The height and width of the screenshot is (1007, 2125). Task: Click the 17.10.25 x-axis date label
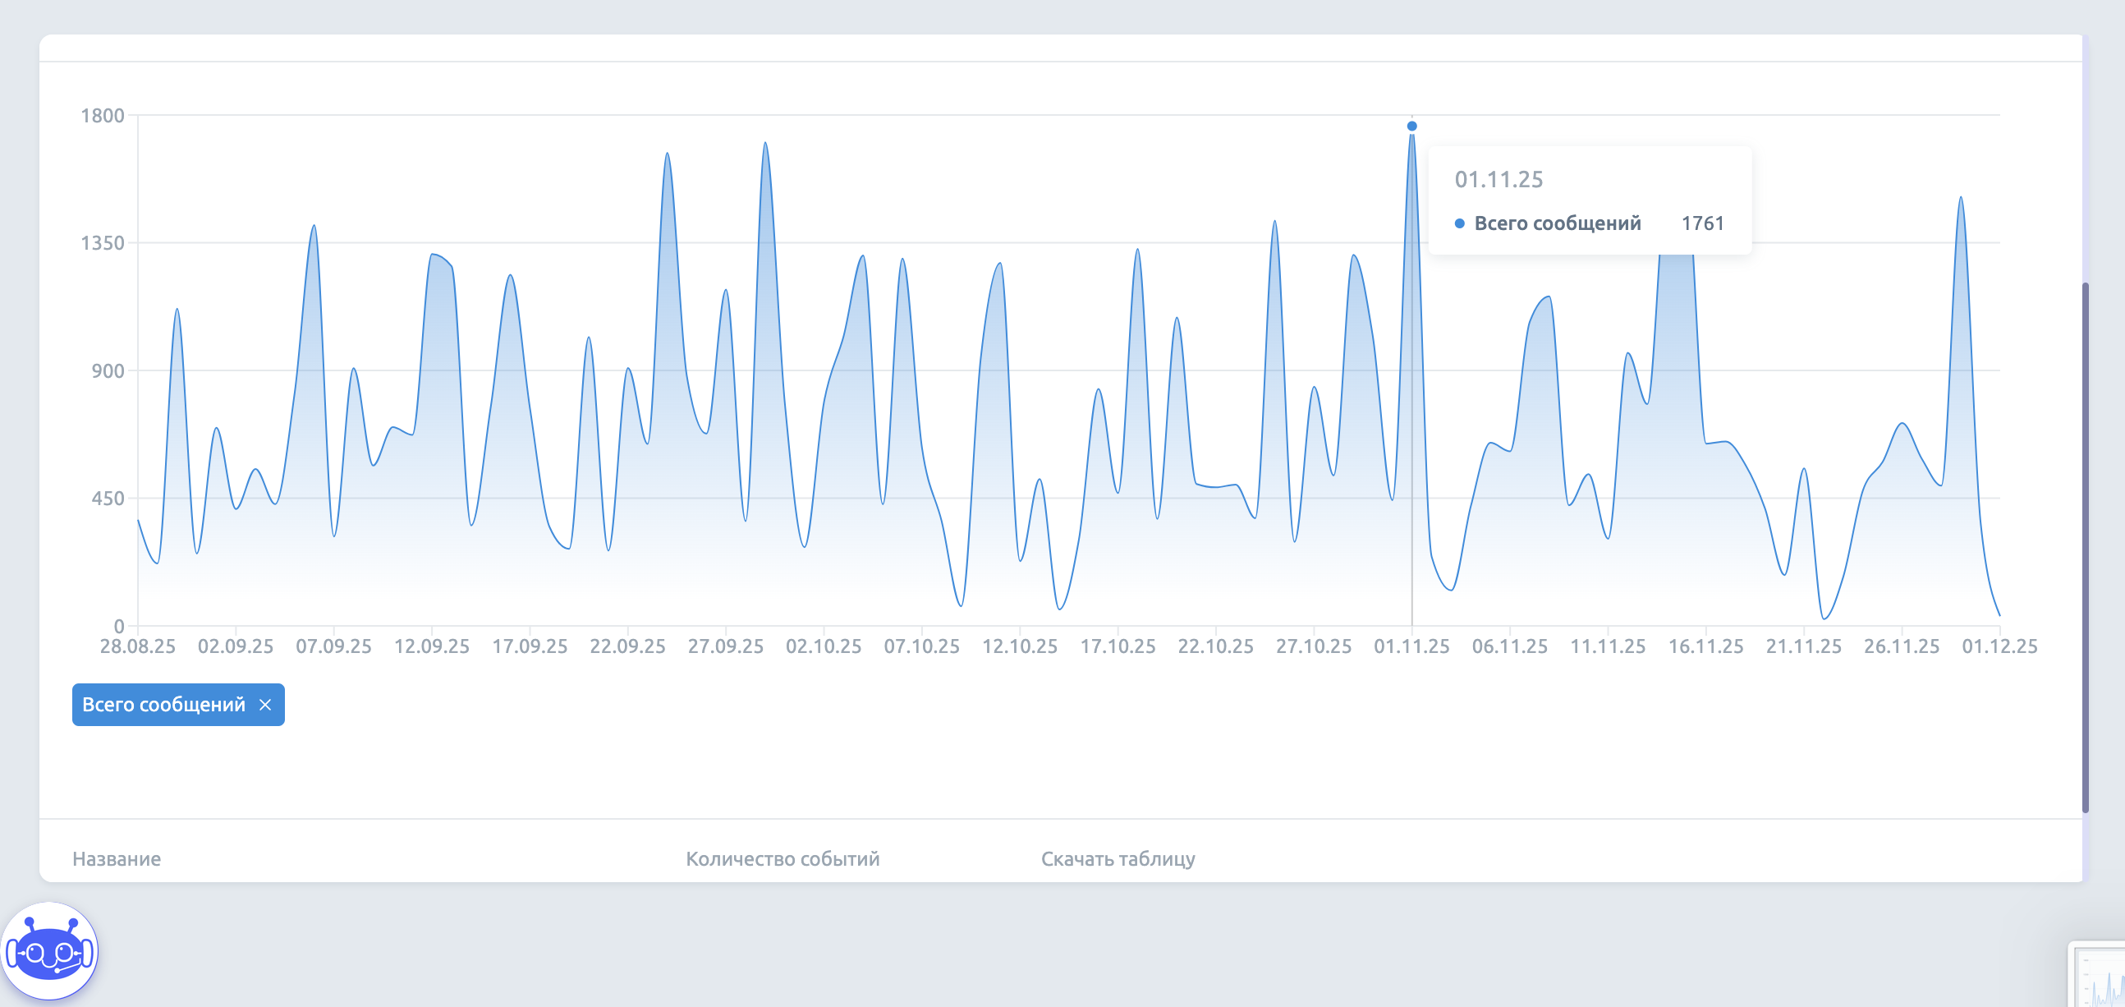point(1117,646)
